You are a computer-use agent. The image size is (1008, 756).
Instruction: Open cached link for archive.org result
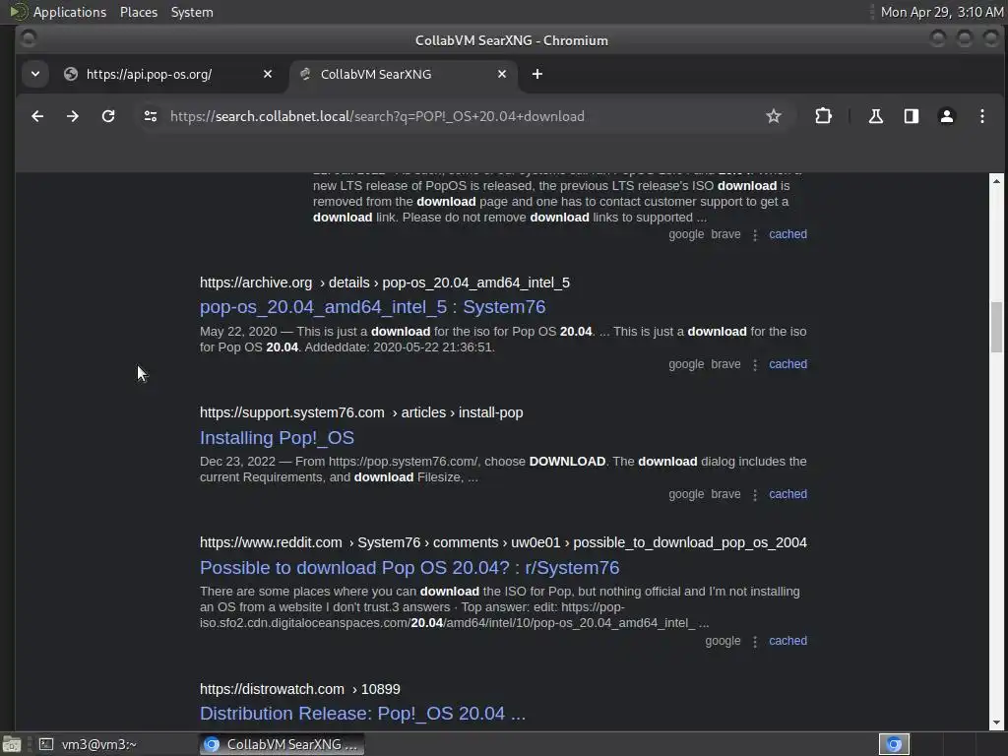[787, 364]
